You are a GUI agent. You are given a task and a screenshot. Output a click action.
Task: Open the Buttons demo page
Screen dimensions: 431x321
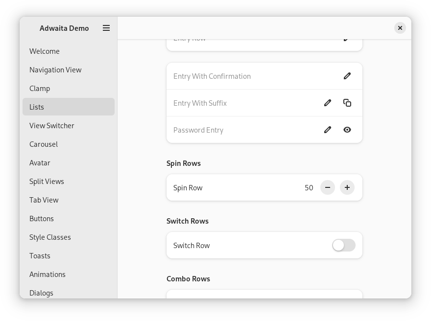[69, 219]
